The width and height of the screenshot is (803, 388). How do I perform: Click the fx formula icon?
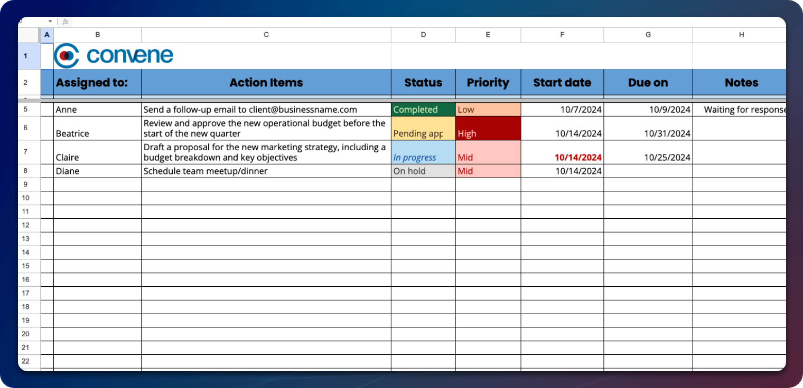click(65, 22)
